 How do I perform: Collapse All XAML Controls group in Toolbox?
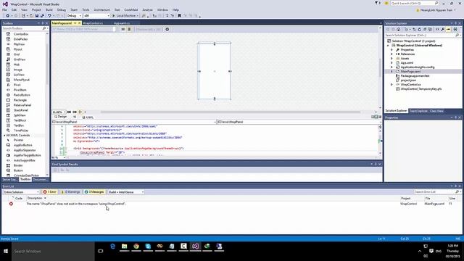[4, 136]
